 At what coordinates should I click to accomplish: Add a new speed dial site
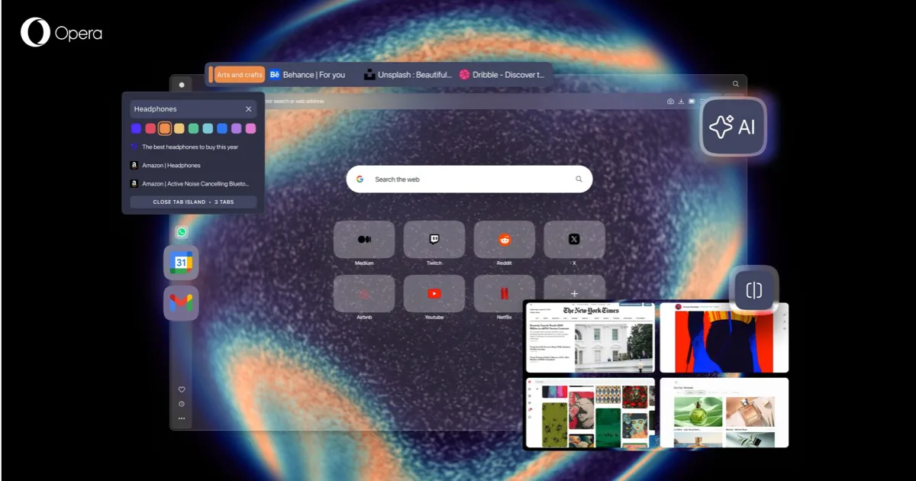[574, 293]
